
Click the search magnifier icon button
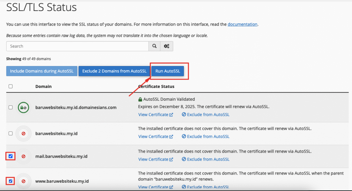pos(154,46)
